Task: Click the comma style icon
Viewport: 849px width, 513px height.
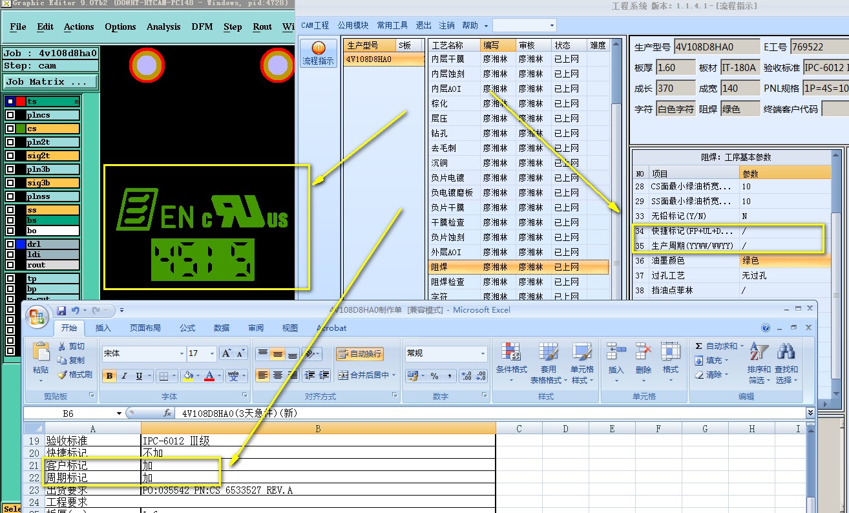Action: click(449, 376)
